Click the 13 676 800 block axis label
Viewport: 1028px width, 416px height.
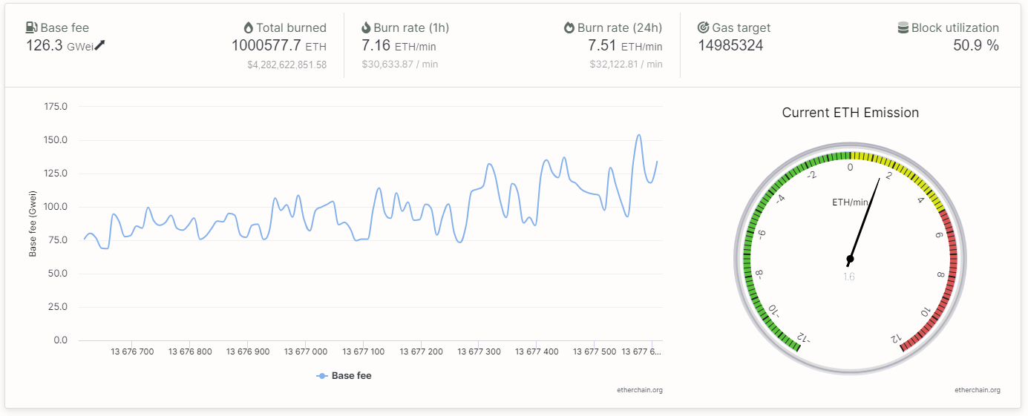(190, 351)
